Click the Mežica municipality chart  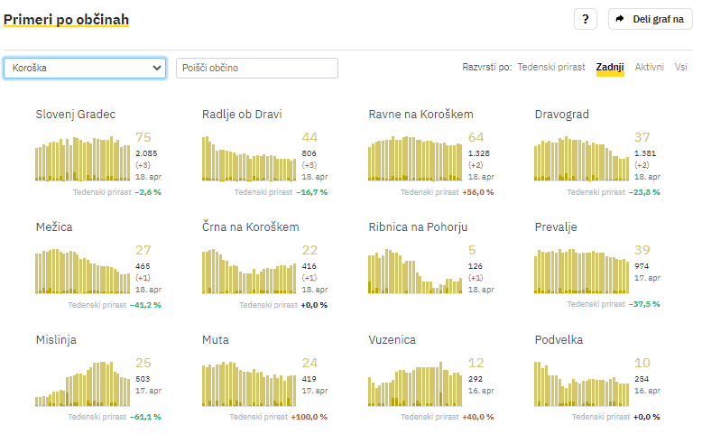82,272
